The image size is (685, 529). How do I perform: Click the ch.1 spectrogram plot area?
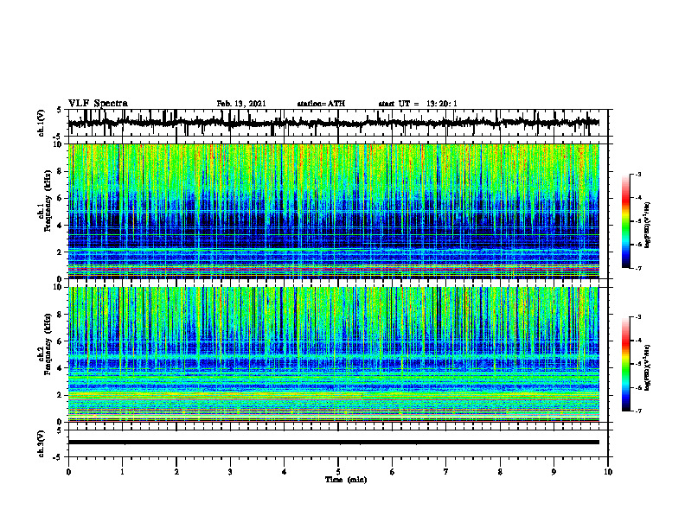tap(334, 211)
